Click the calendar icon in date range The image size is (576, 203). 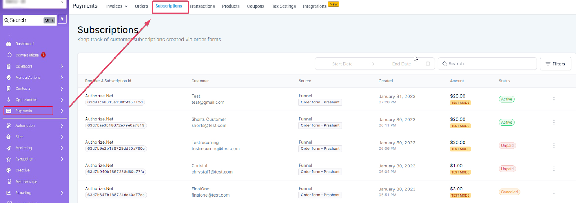point(428,64)
